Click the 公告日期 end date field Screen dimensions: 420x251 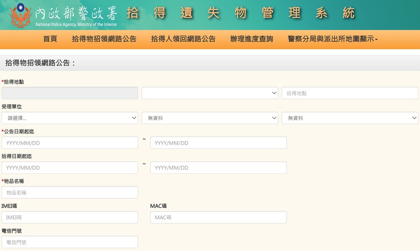pos(218,143)
